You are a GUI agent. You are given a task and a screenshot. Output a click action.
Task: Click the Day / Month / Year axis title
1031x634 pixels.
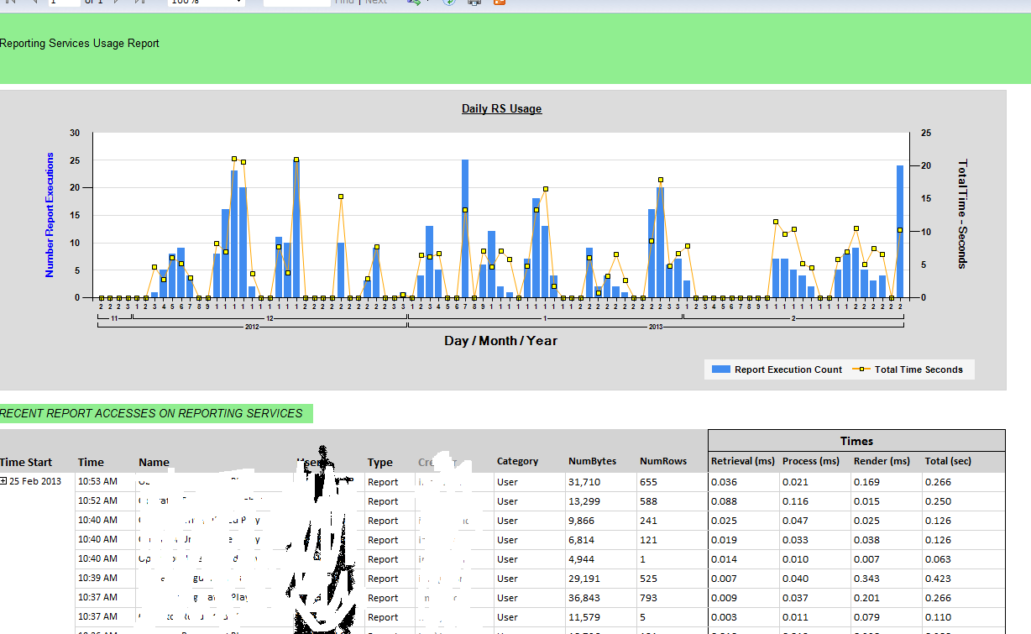click(x=500, y=341)
